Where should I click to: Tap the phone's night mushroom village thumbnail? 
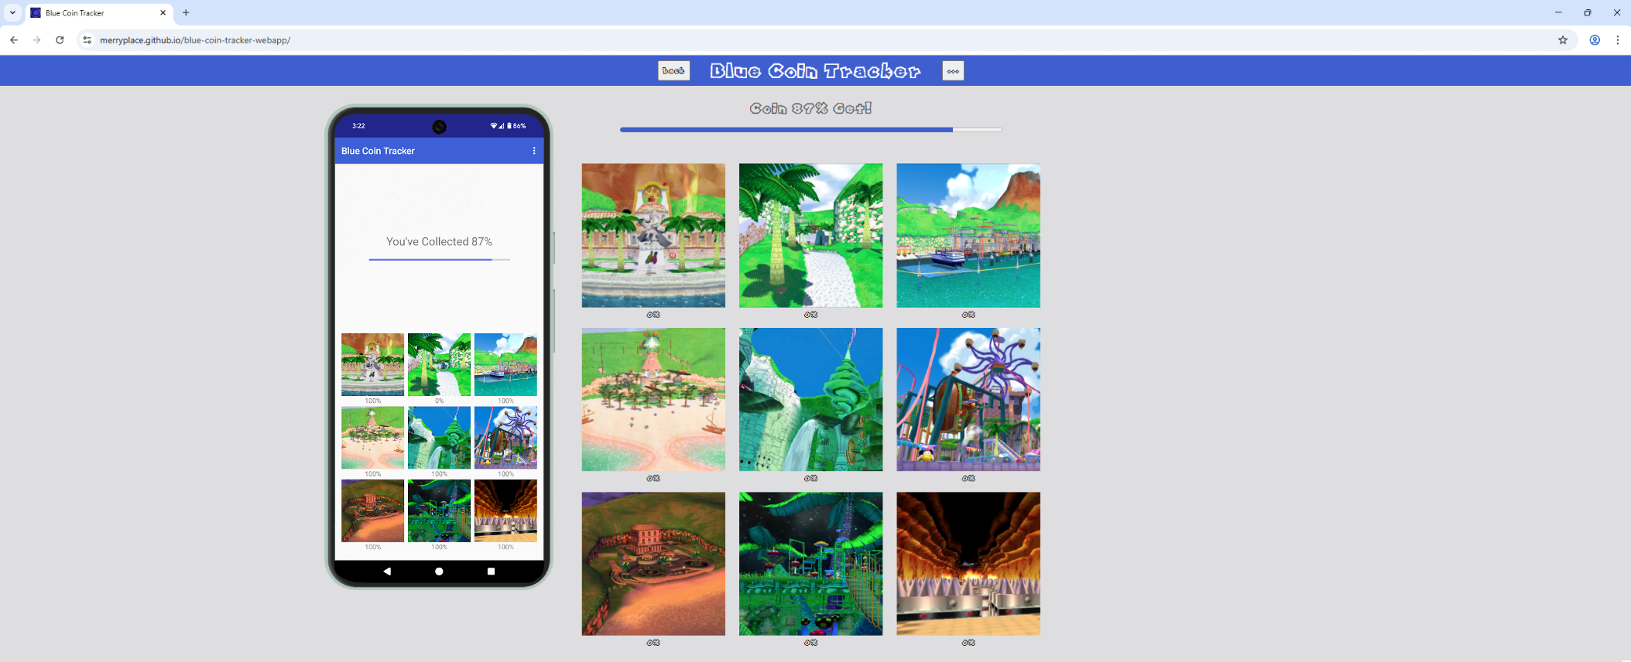[439, 510]
